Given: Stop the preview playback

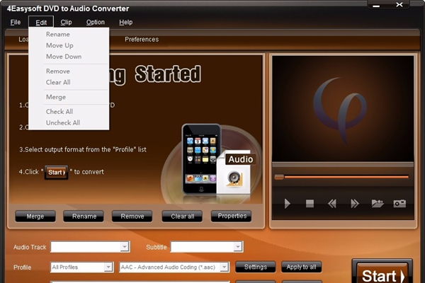Looking at the screenshot, I should coord(310,203).
